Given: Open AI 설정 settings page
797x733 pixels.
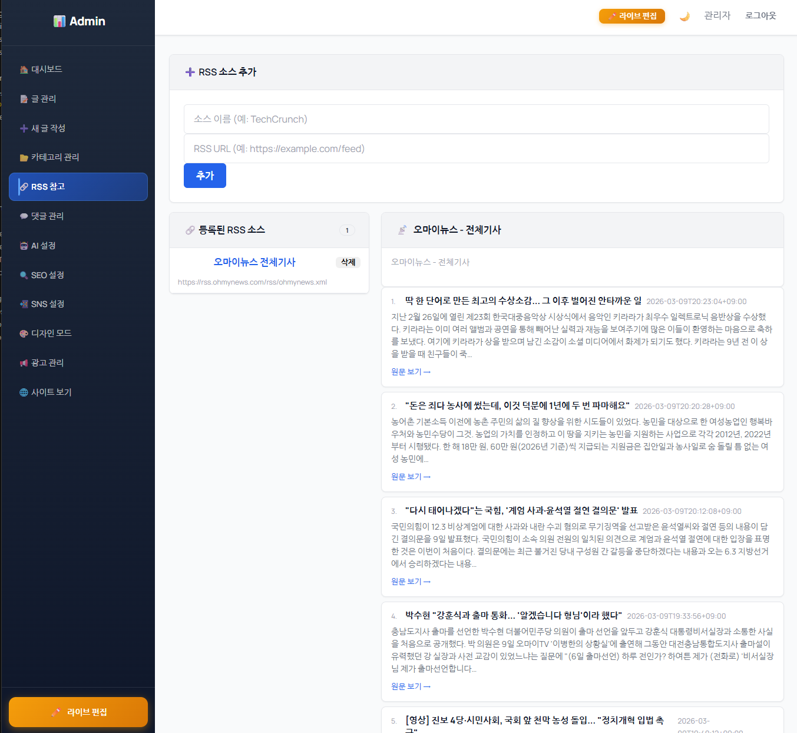Looking at the screenshot, I should (43, 246).
